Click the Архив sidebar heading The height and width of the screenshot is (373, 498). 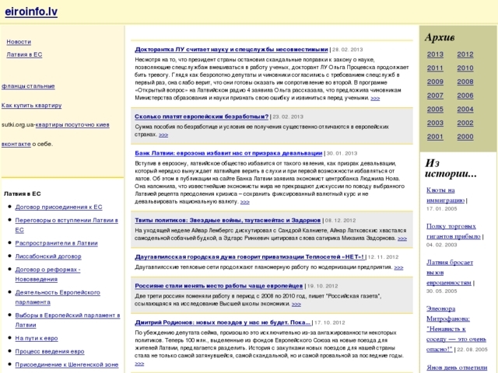440,37
